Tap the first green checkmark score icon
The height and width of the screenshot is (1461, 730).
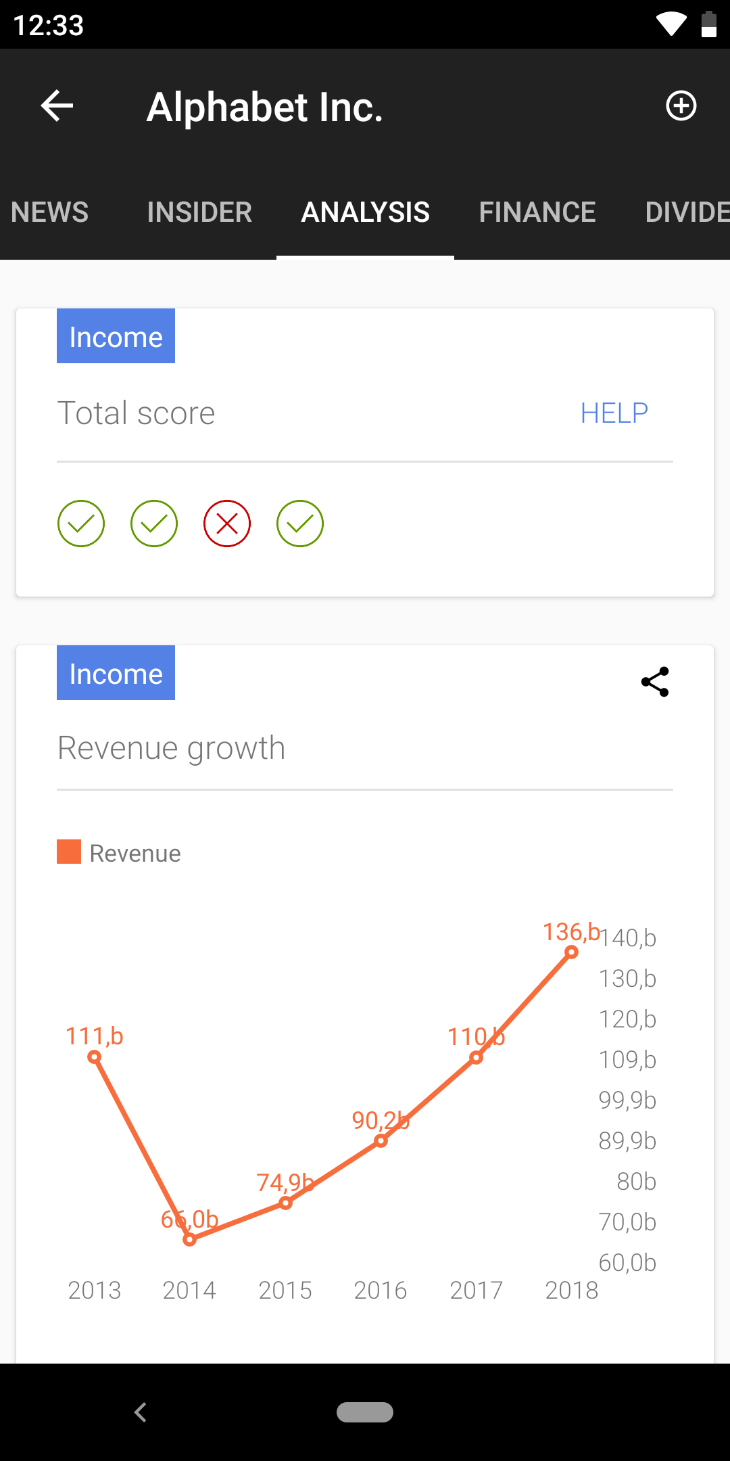[81, 524]
